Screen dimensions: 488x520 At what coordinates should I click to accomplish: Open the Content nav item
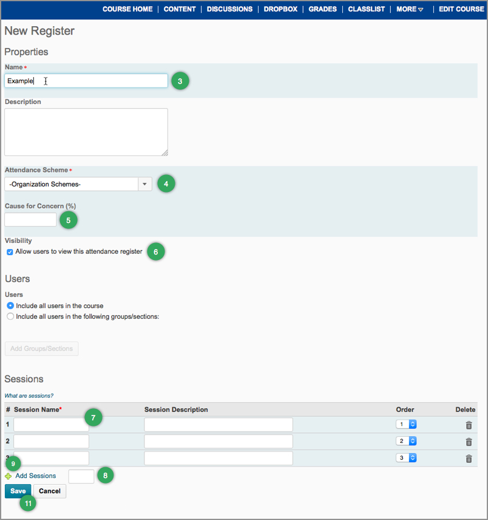[180, 9]
